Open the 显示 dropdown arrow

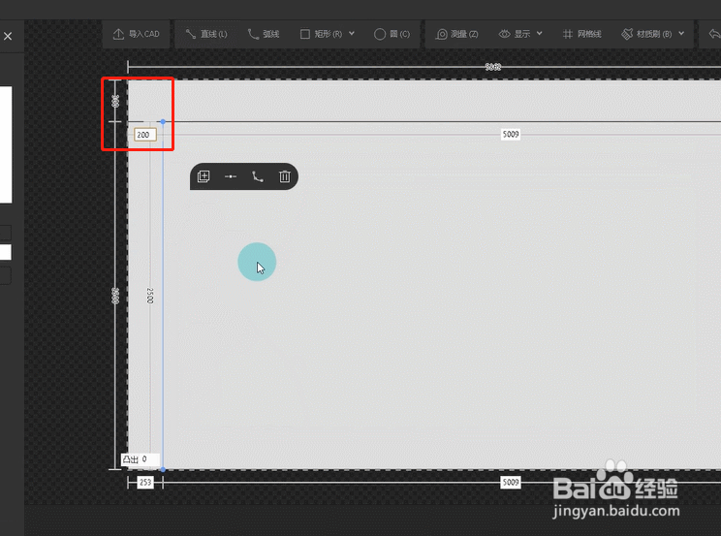[x=540, y=34]
